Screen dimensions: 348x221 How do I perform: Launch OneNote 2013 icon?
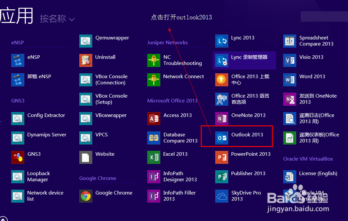click(222, 118)
